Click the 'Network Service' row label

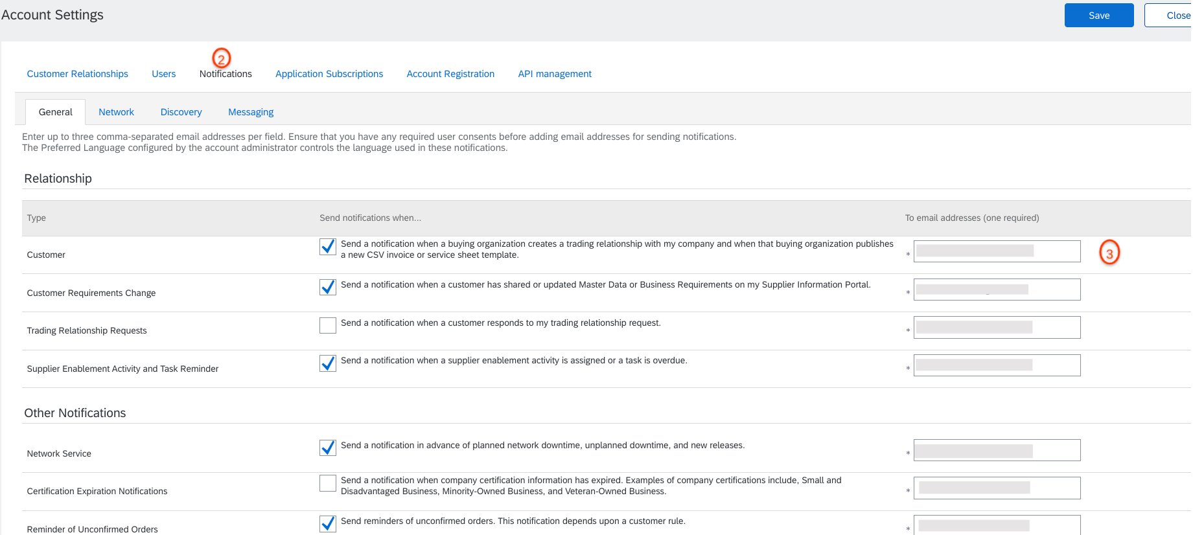(x=59, y=453)
